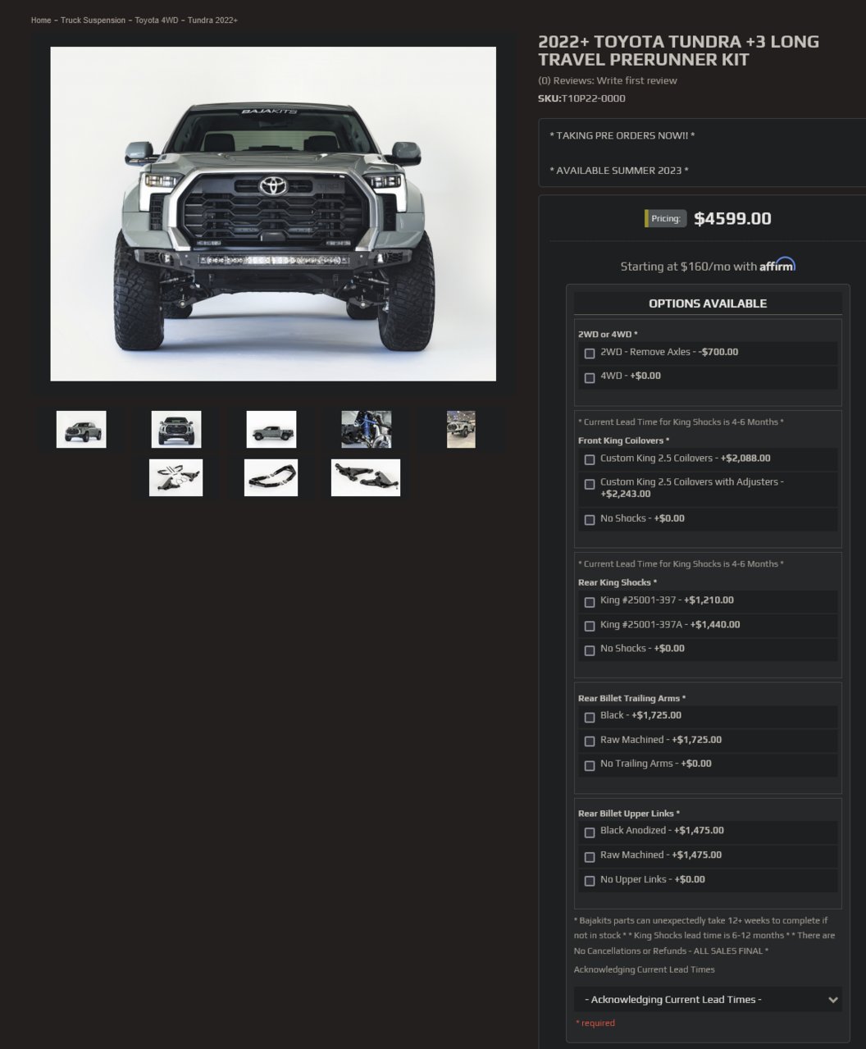866x1049 pixels.
Task: Open Tundra 2022+ breadcrumb link
Action: pyautogui.click(x=212, y=20)
